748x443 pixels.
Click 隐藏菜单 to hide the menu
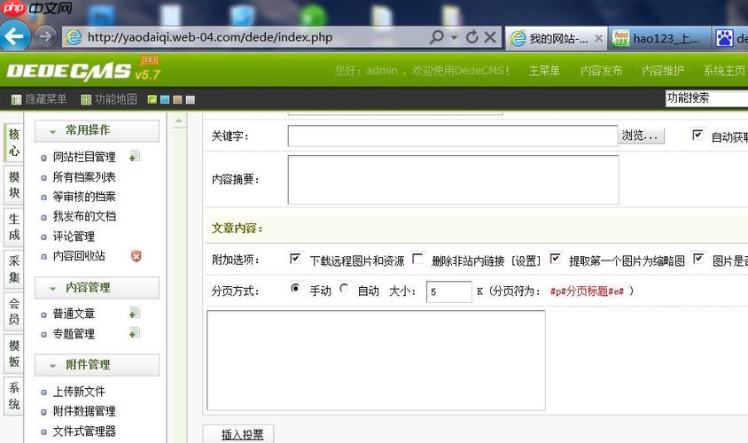point(39,99)
